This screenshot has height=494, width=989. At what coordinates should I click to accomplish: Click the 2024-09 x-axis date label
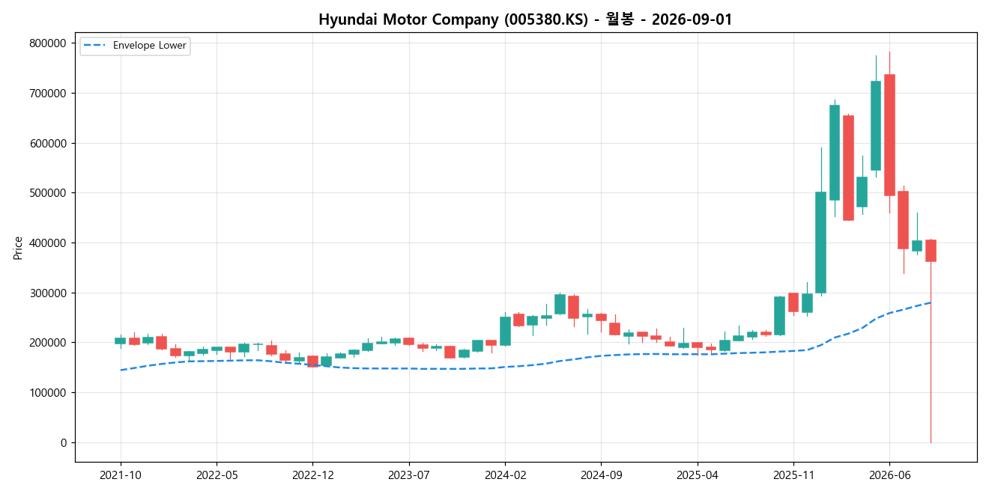point(601,475)
